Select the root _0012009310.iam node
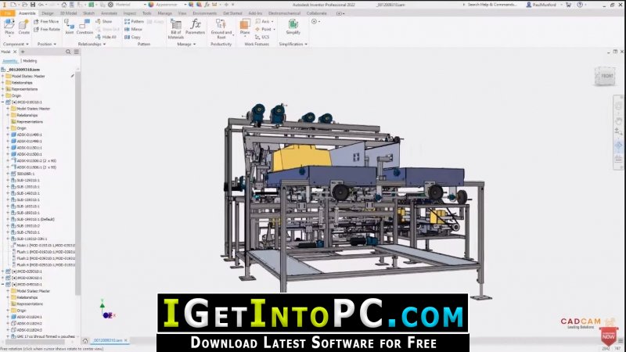Image resolution: width=626 pixels, height=352 pixels. point(23,70)
